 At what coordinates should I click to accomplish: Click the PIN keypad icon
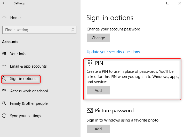click(x=90, y=63)
